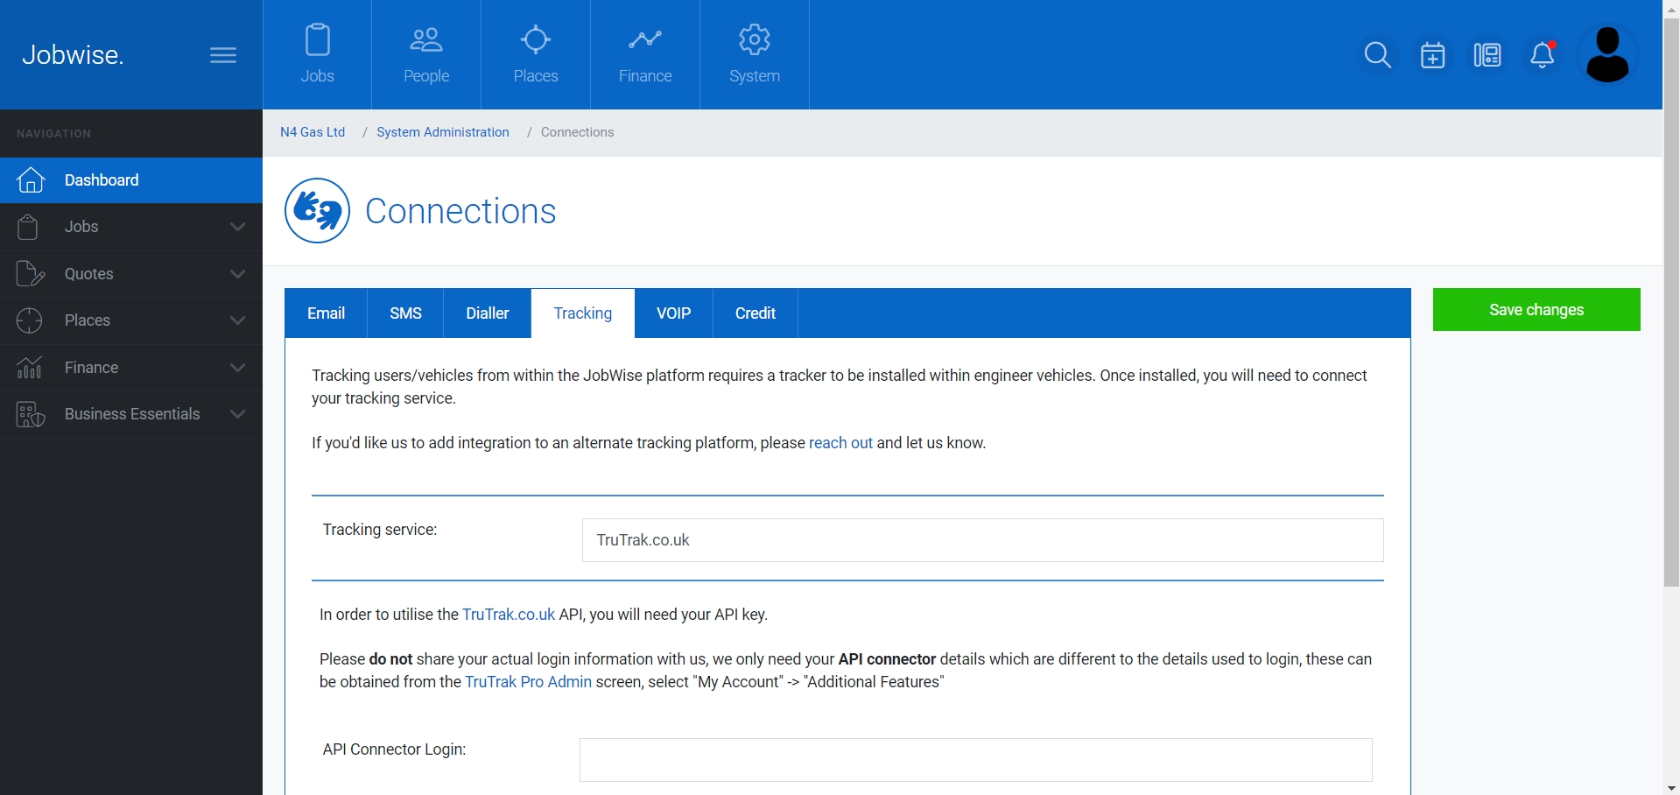Open the Tracking service dropdown
This screenshot has width=1680, height=795.
pos(982,540)
